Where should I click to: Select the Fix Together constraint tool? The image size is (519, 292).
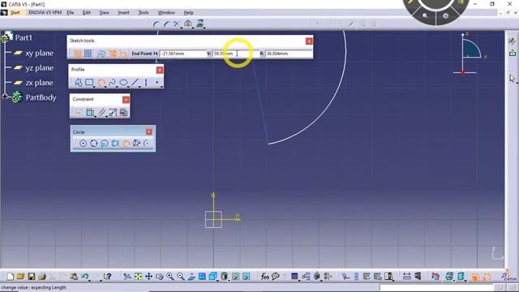(102, 113)
